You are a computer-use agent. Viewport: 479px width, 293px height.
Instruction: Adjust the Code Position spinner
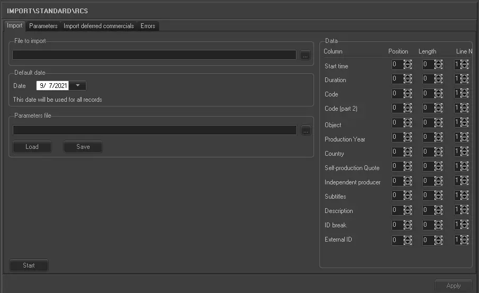pyautogui.click(x=407, y=93)
